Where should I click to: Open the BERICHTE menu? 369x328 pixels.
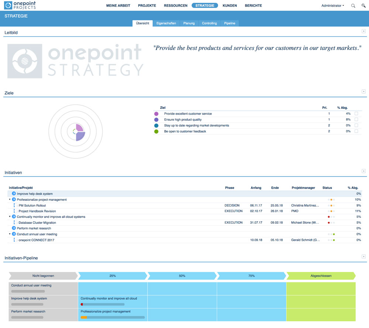click(253, 6)
